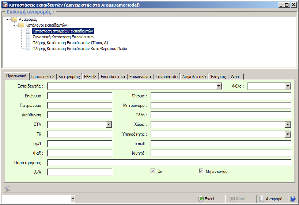The width and height of the screenshot is (299, 205).
Task: Collapse the Αναφορές tree node
Action: click(8, 19)
